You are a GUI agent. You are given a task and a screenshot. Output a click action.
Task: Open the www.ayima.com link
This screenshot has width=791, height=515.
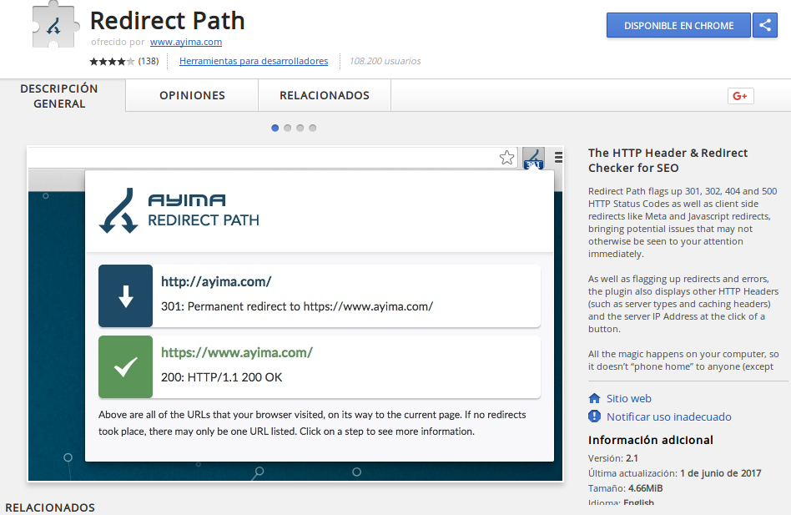(x=186, y=42)
